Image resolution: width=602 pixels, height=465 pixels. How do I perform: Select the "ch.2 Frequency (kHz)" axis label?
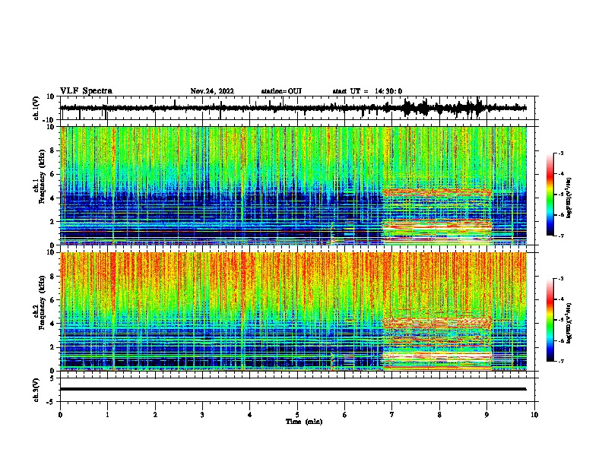point(40,302)
